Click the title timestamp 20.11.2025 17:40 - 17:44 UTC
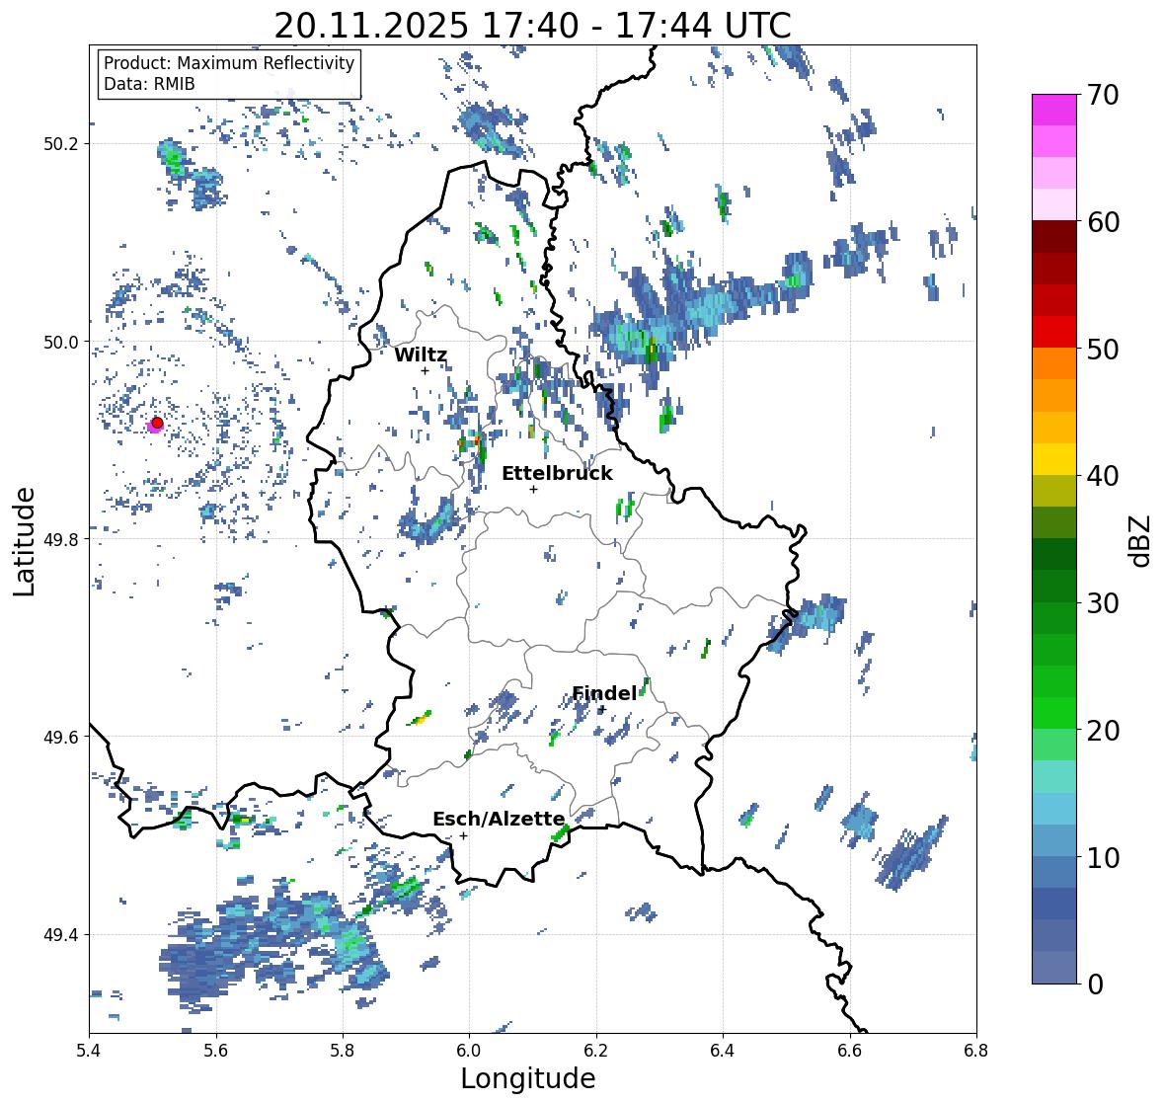The image size is (1164, 1103). point(532,26)
